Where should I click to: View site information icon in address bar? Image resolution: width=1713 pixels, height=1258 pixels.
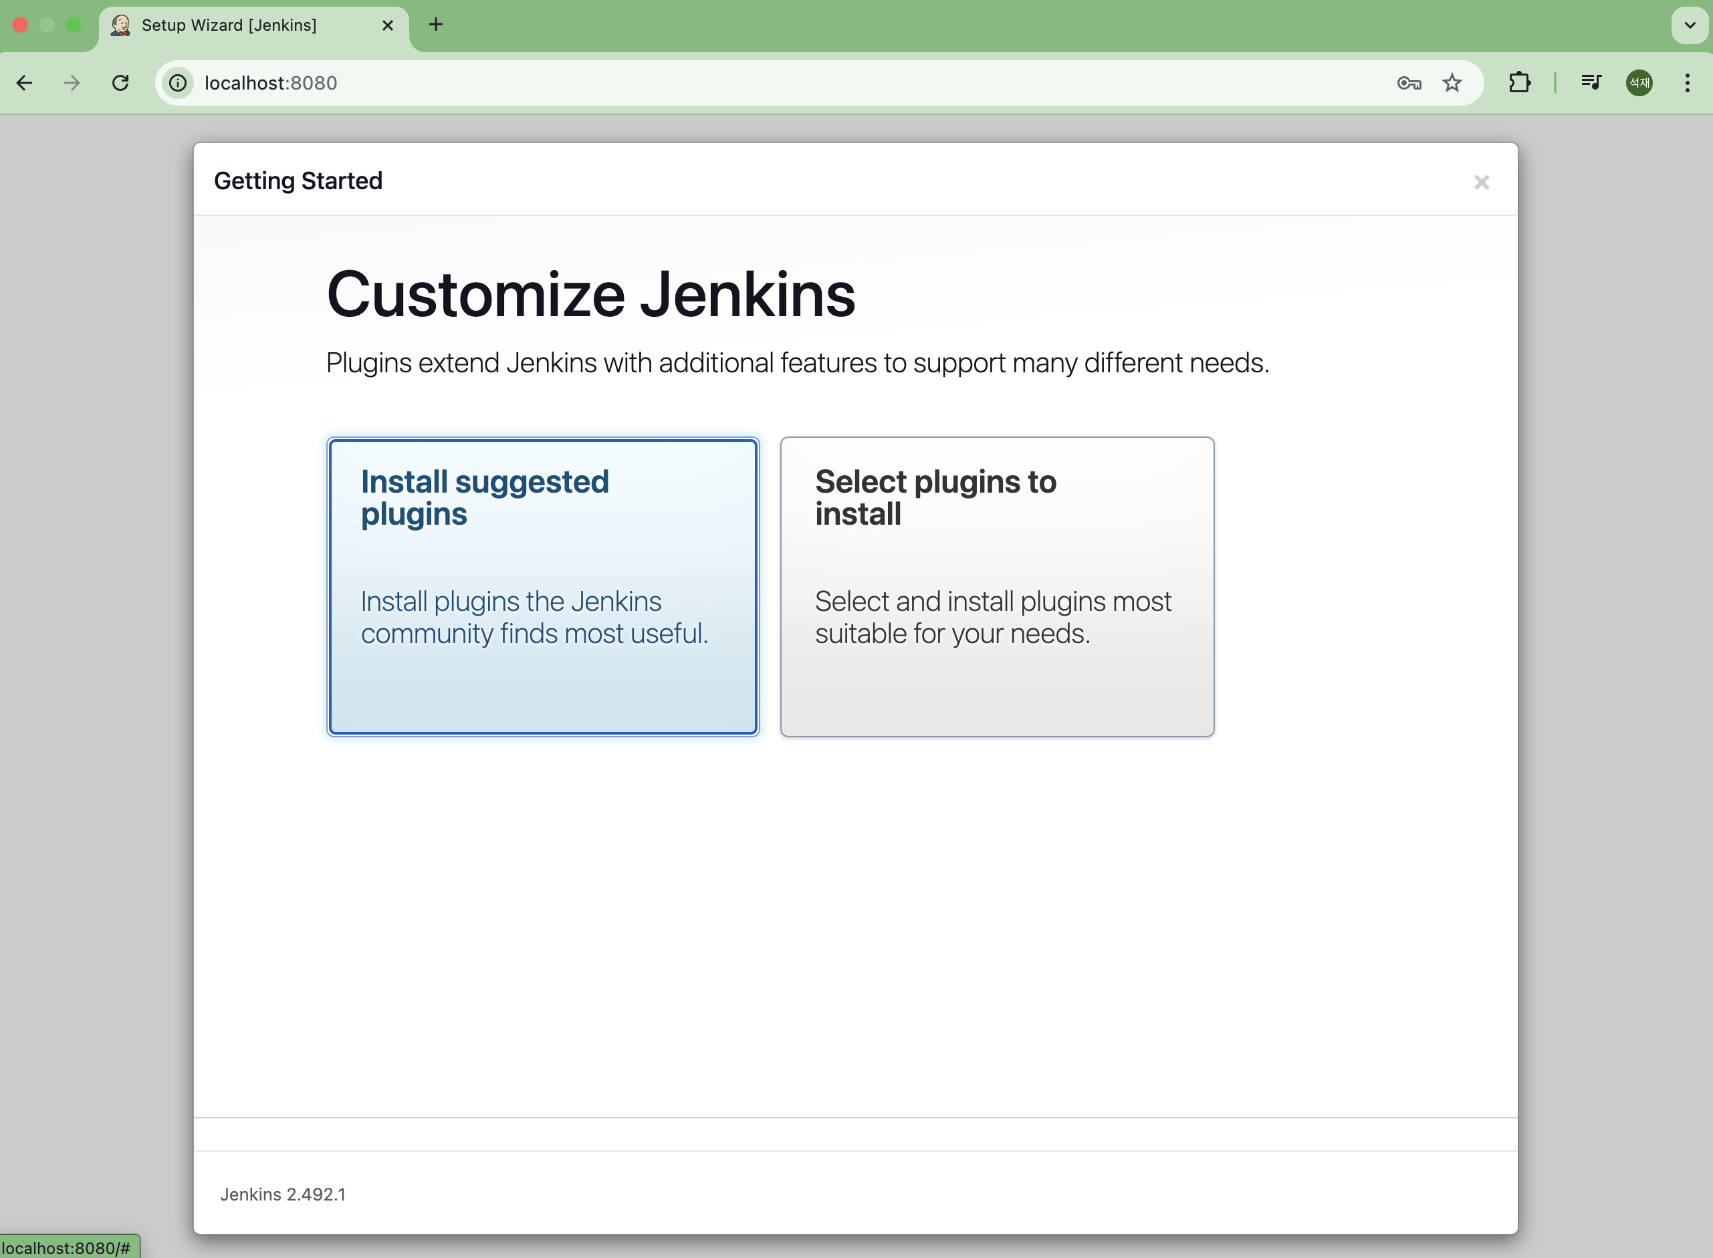coord(179,83)
